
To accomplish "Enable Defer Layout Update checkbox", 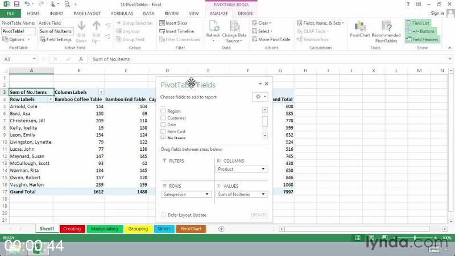I will pos(163,215).
